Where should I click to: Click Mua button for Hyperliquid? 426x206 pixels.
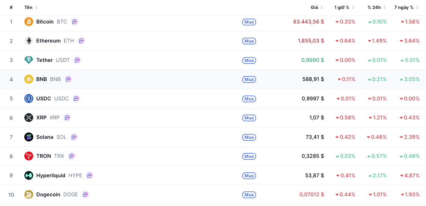[x=249, y=176]
